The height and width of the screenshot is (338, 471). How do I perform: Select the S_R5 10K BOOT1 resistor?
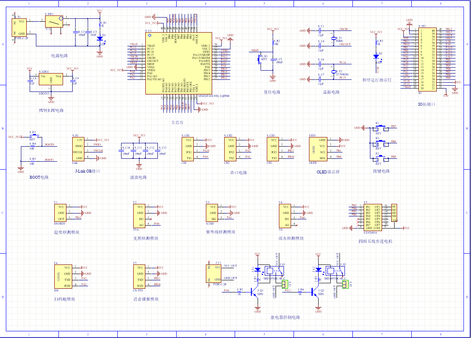click(32, 162)
